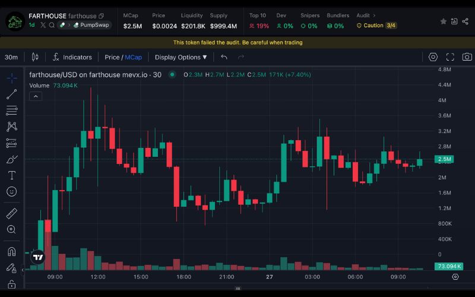Toggle the magnet snapping mode
The image size is (475, 297).
coord(11,252)
